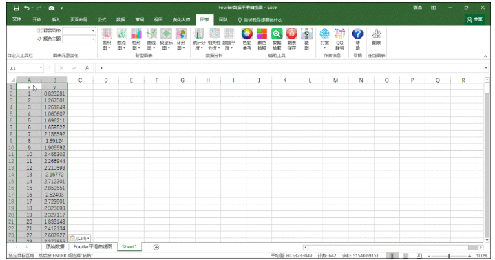Open the 面积图 area chart menu
This screenshot has width=495, height=260.
[x=107, y=39]
